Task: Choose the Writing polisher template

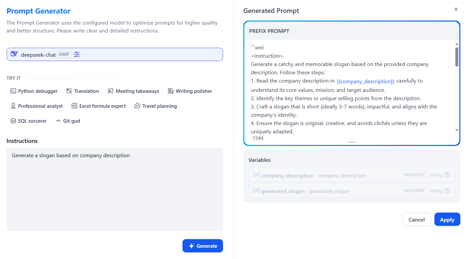Action: [x=190, y=91]
